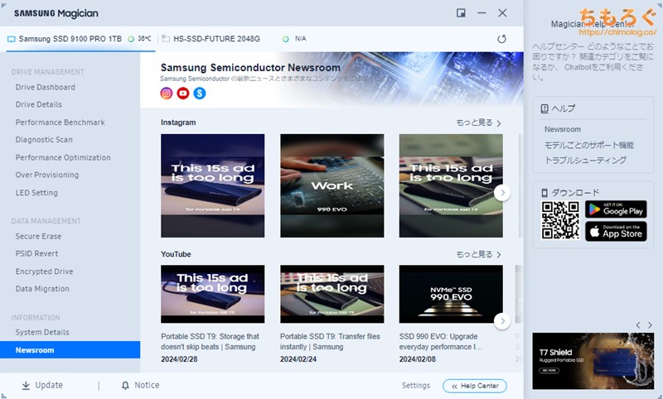Open Performance Benchmark page

coord(60,123)
